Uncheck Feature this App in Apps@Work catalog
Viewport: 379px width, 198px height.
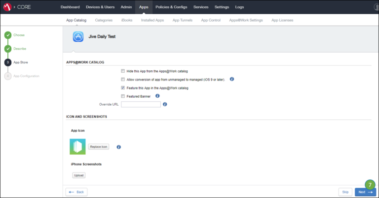[123, 88]
